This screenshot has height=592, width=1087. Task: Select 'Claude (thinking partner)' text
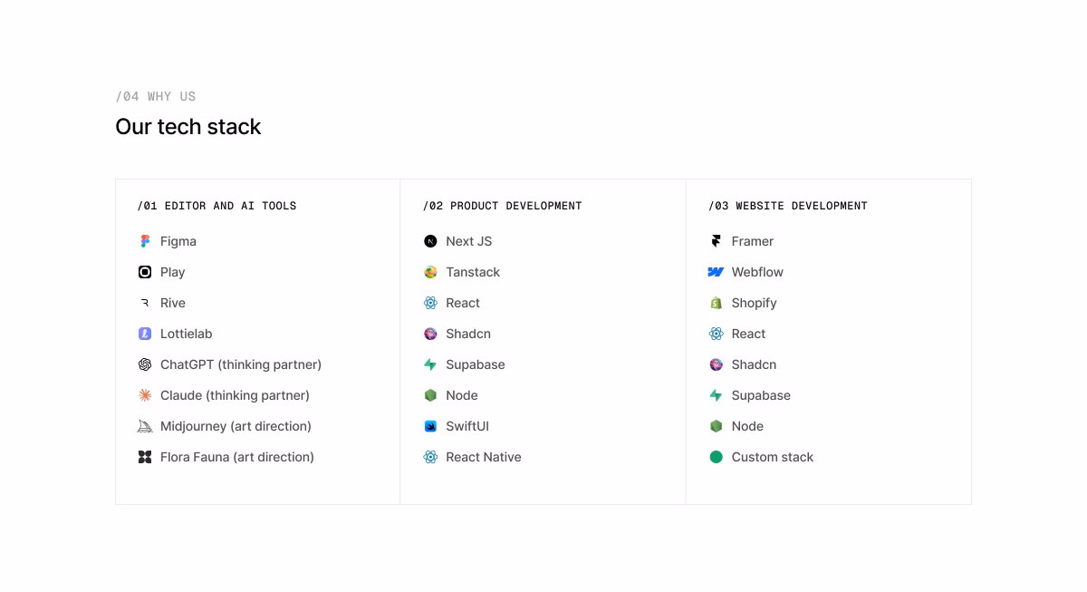click(x=236, y=395)
